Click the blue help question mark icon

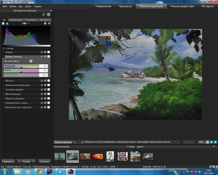45,24
